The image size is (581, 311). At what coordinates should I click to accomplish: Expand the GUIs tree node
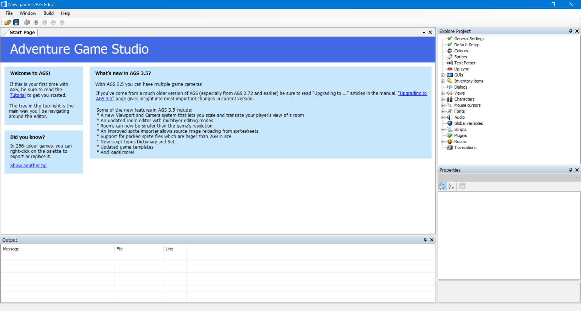[x=443, y=75]
